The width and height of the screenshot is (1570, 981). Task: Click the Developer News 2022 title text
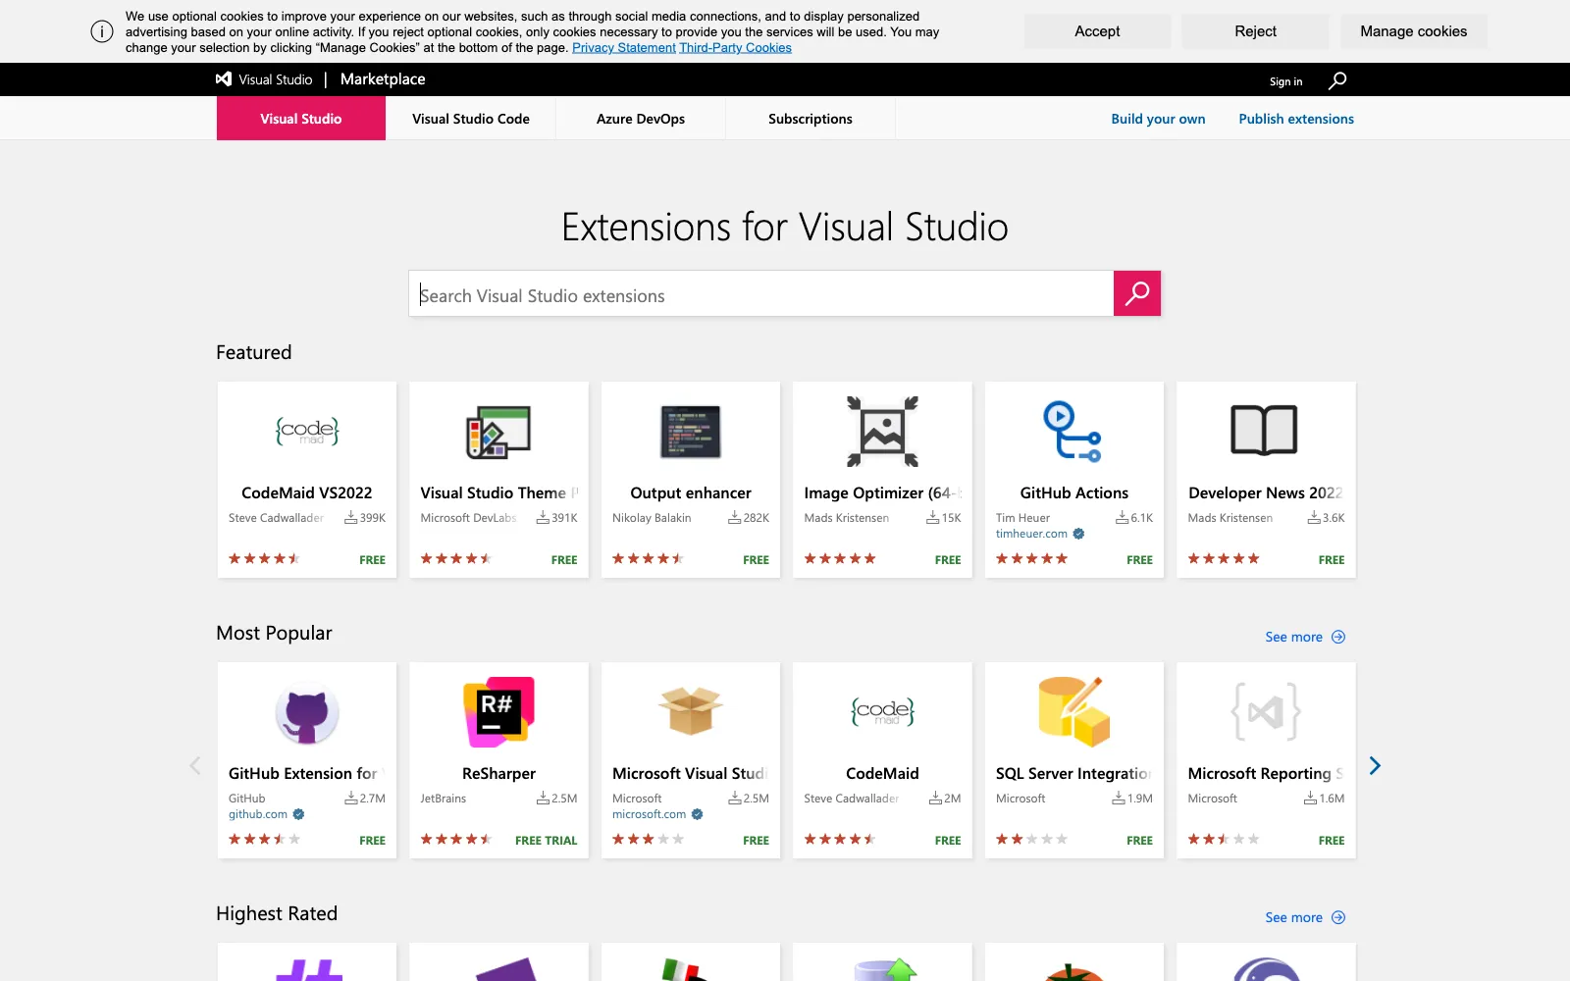click(x=1265, y=492)
